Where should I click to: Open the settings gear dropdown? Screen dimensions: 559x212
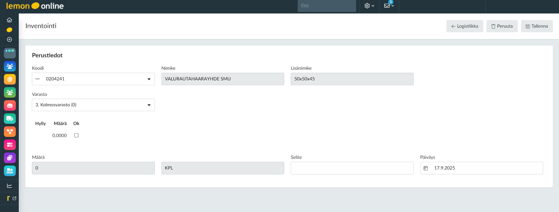369,6
